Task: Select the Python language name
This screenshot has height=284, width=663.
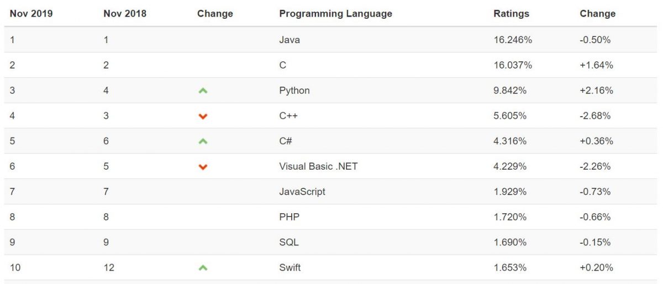Action: pyautogui.click(x=294, y=91)
